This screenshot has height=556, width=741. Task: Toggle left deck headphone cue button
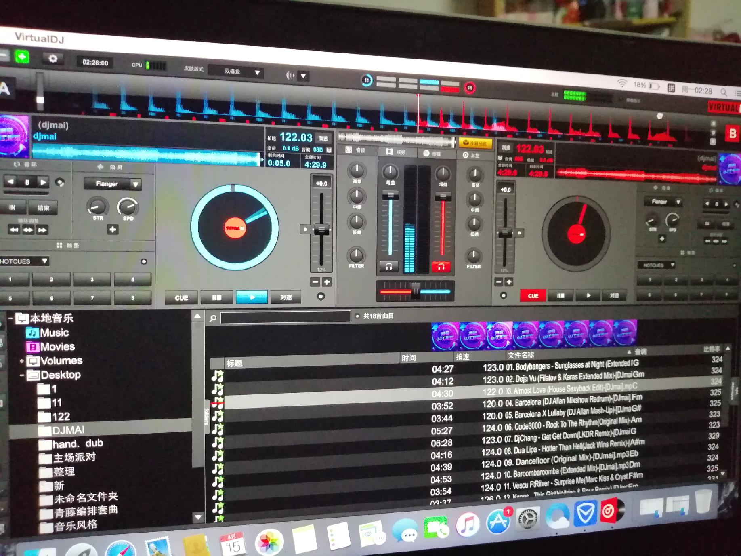(389, 266)
